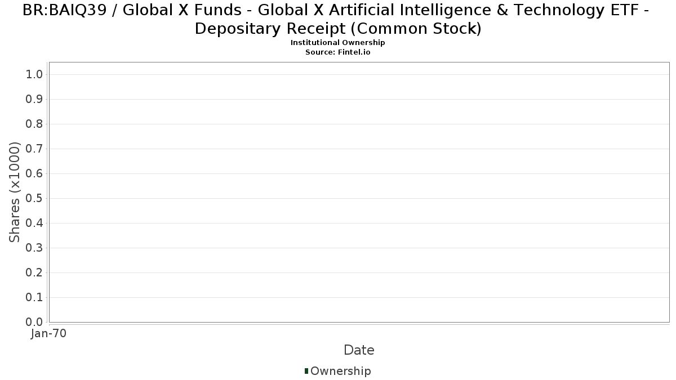Click the BR:BAIQ39 Global X chart title
The image size is (676, 380).
(338, 19)
